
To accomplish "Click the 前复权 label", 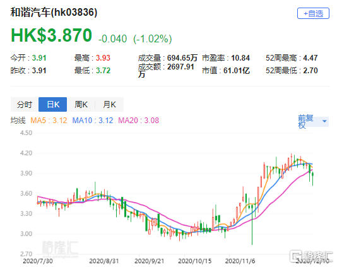I will tap(305, 121).
